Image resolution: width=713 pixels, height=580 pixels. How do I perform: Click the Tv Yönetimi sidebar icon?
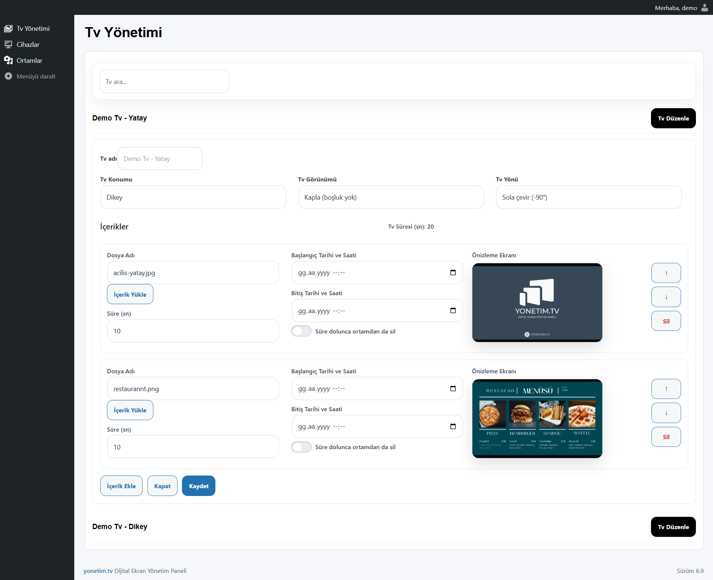click(8, 29)
